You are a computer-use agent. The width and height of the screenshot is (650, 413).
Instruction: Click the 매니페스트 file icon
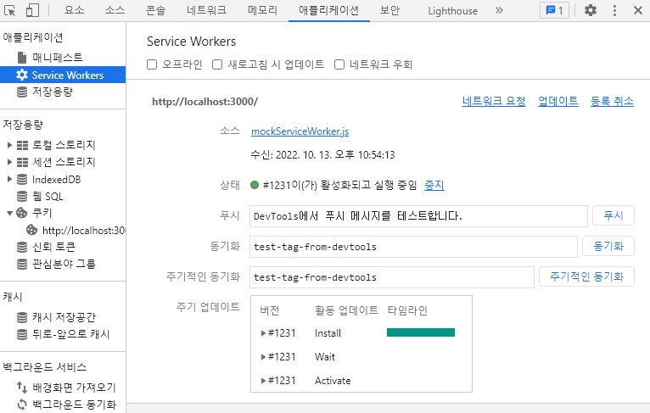(22, 58)
